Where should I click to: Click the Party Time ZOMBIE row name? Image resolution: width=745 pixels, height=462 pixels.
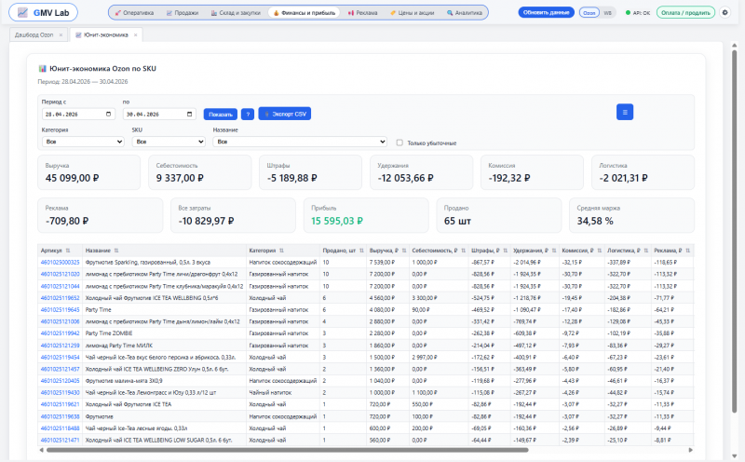click(109, 333)
